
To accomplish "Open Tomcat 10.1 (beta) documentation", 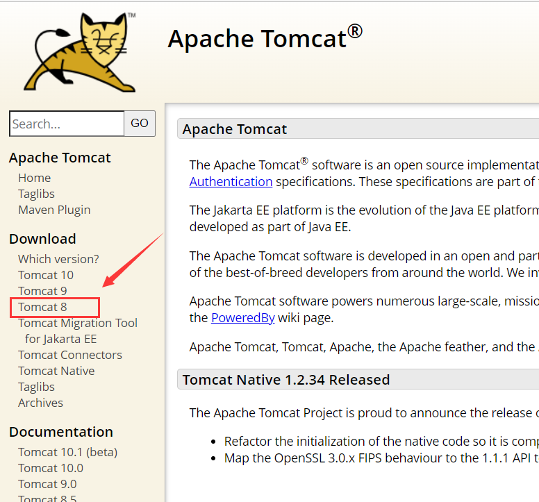I will coord(67,452).
